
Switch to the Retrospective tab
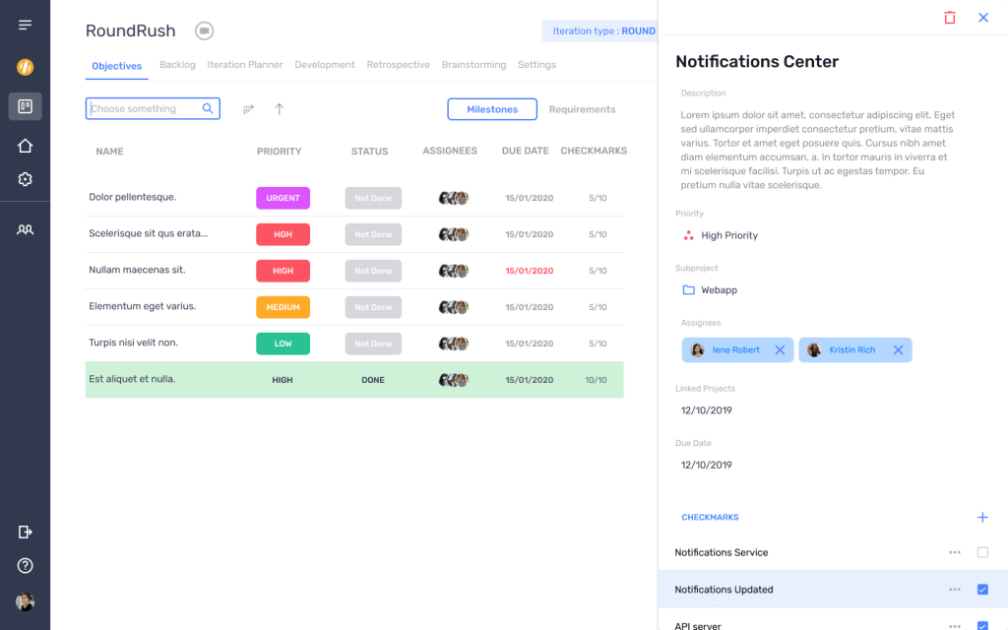tap(398, 65)
